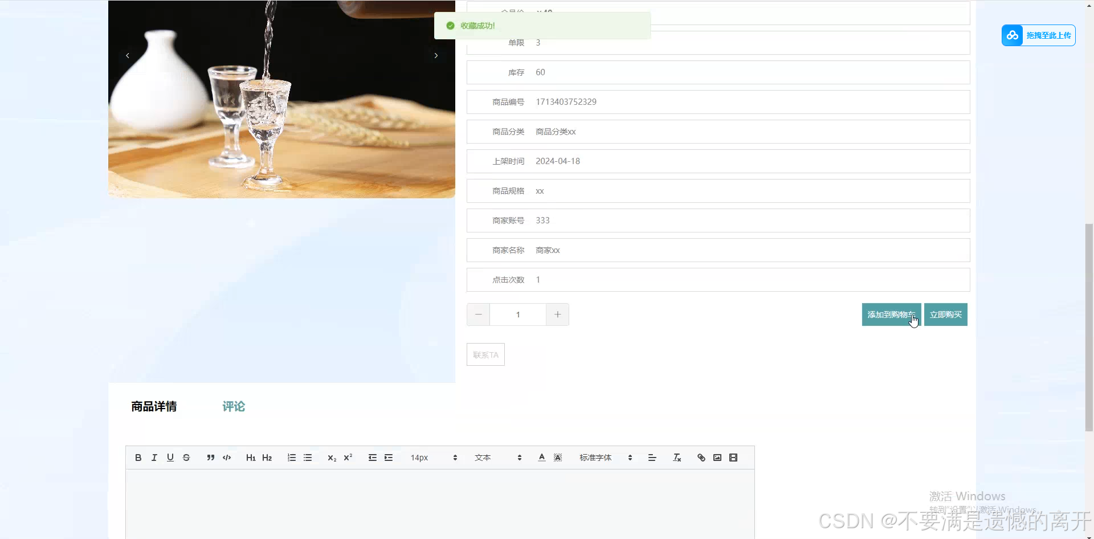Open the 标准字体 font family dropdown

pos(606,458)
